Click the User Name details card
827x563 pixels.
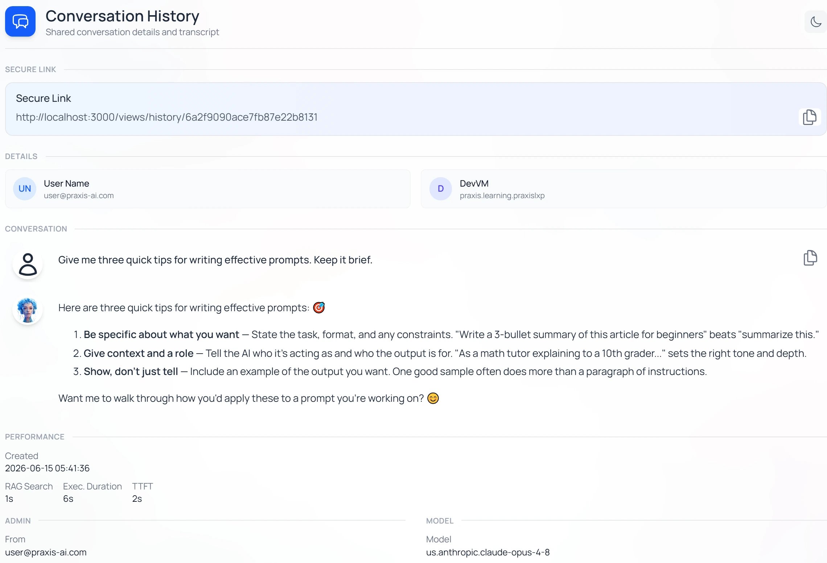(x=208, y=189)
